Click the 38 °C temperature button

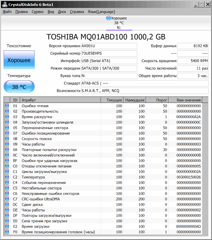tap(19, 87)
